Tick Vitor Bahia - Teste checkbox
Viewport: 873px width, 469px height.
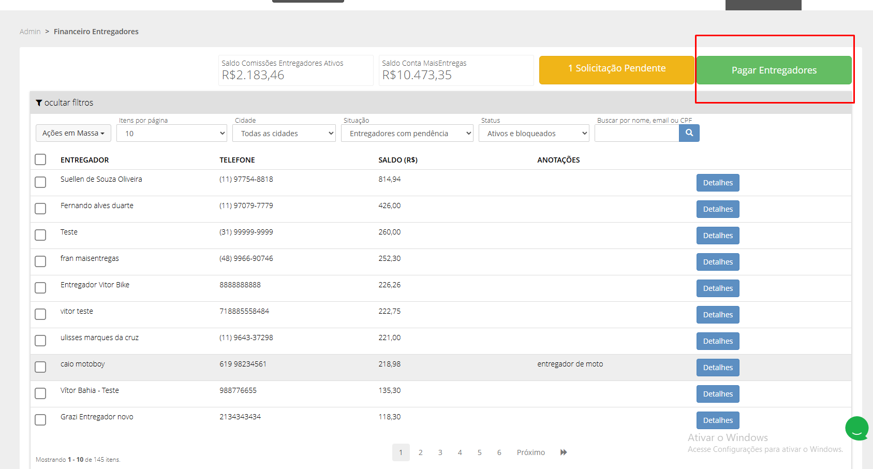(x=40, y=393)
